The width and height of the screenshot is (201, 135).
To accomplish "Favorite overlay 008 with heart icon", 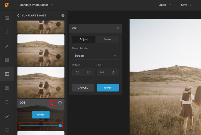I will point(60,103).
